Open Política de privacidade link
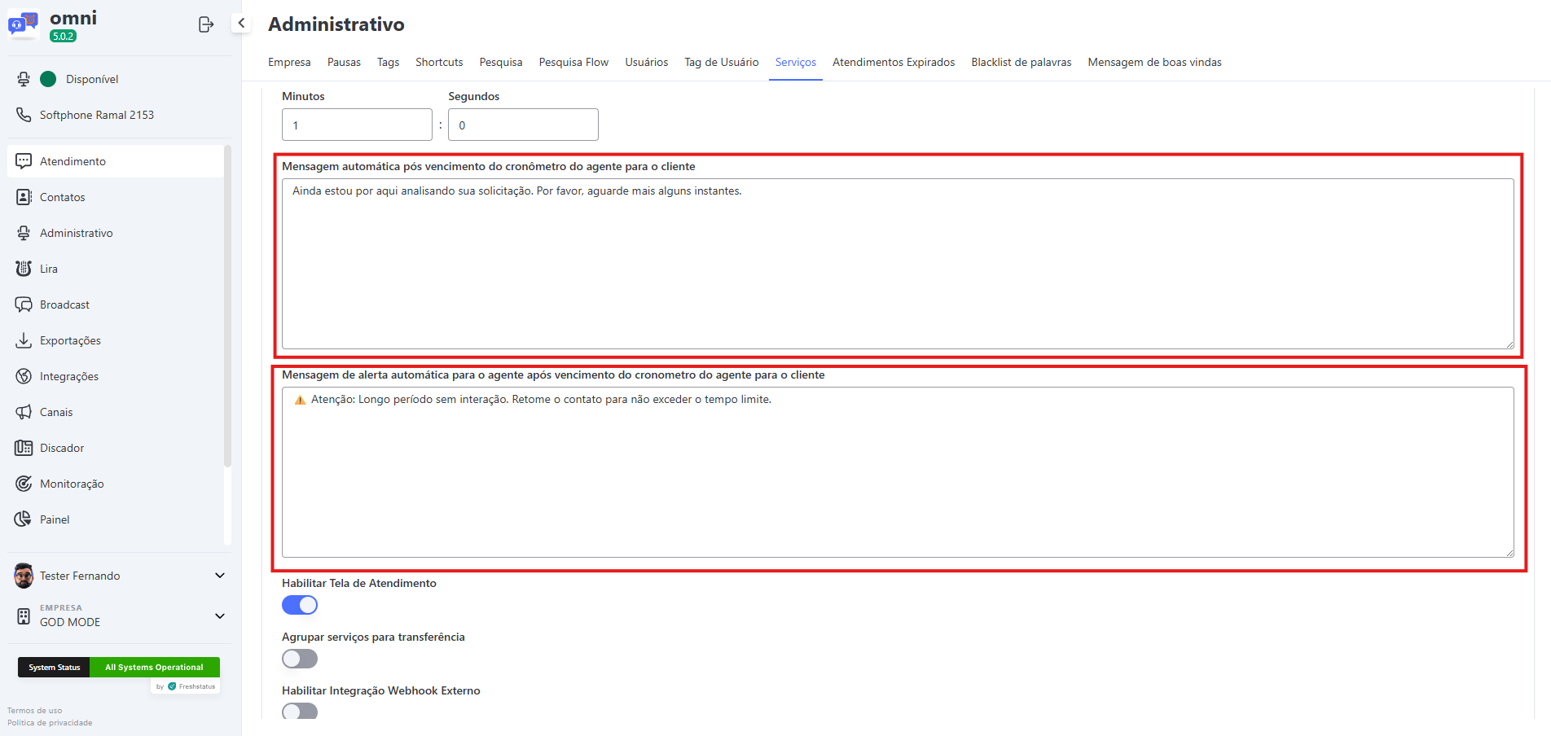Image resolution: width=1551 pixels, height=736 pixels. pyautogui.click(x=49, y=722)
